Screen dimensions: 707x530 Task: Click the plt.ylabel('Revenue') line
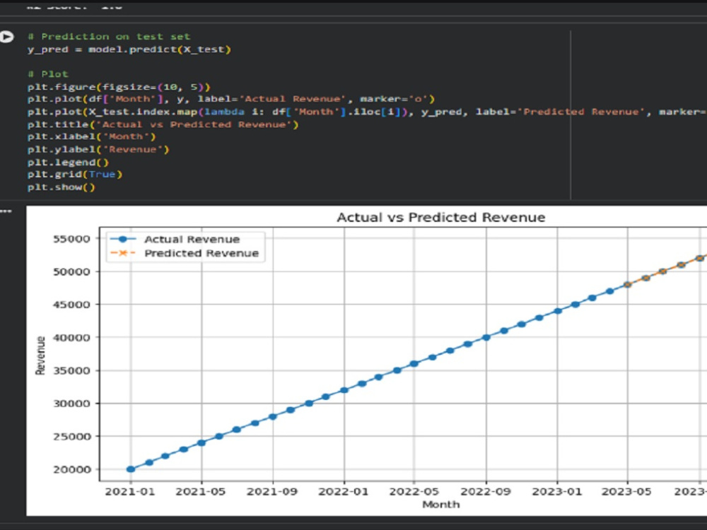click(98, 149)
